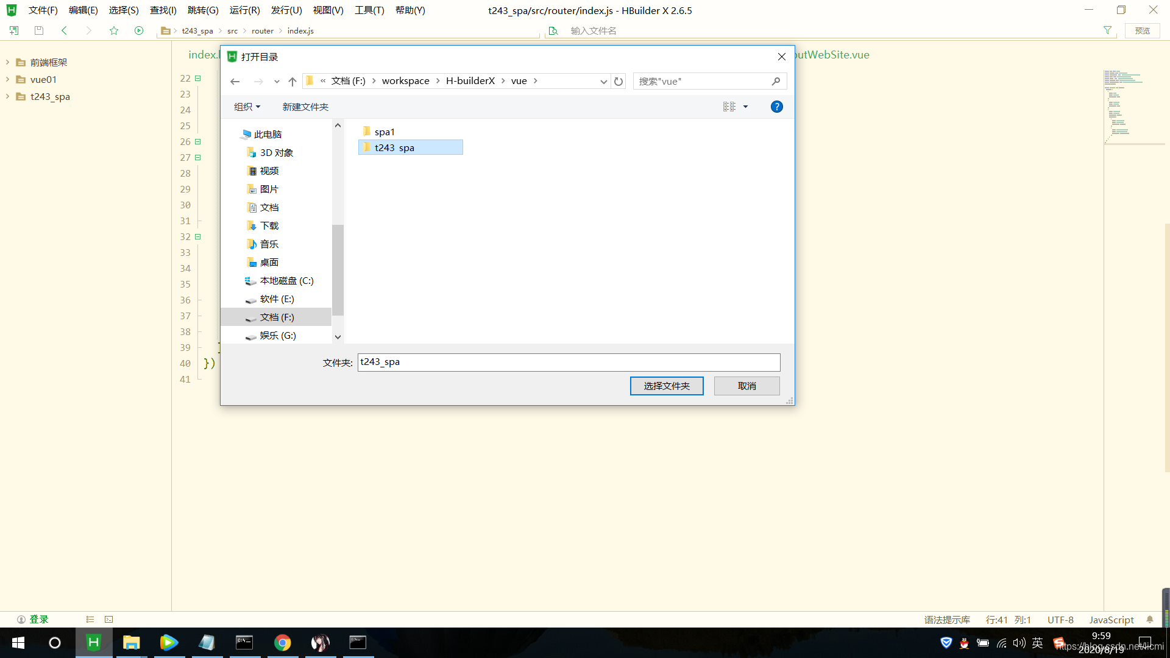Click the 文件夹 name input field
The image size is (1170, 658).
click(x=569, y=362)
